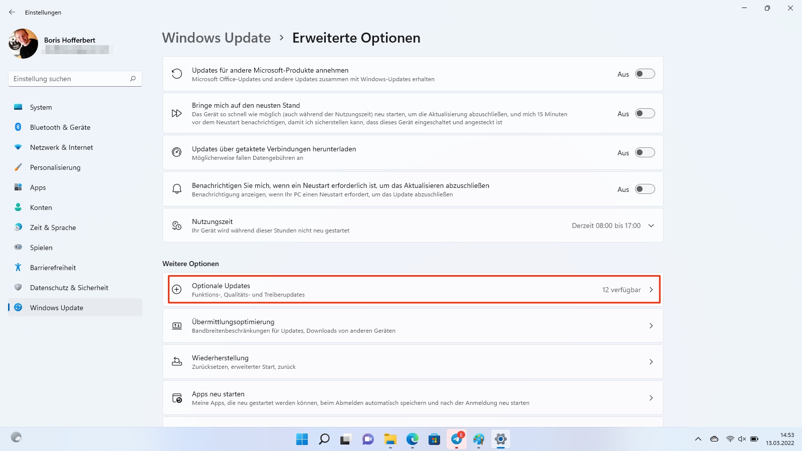Enable Updates über getaktete Verbindungen herunterladen

pos(645,152)
